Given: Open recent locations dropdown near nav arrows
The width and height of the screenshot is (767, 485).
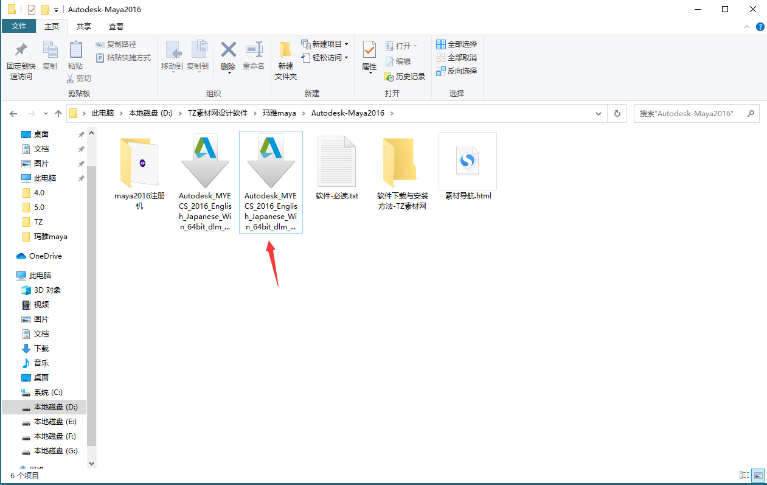Looking at the screenshot, I should 46,114.
